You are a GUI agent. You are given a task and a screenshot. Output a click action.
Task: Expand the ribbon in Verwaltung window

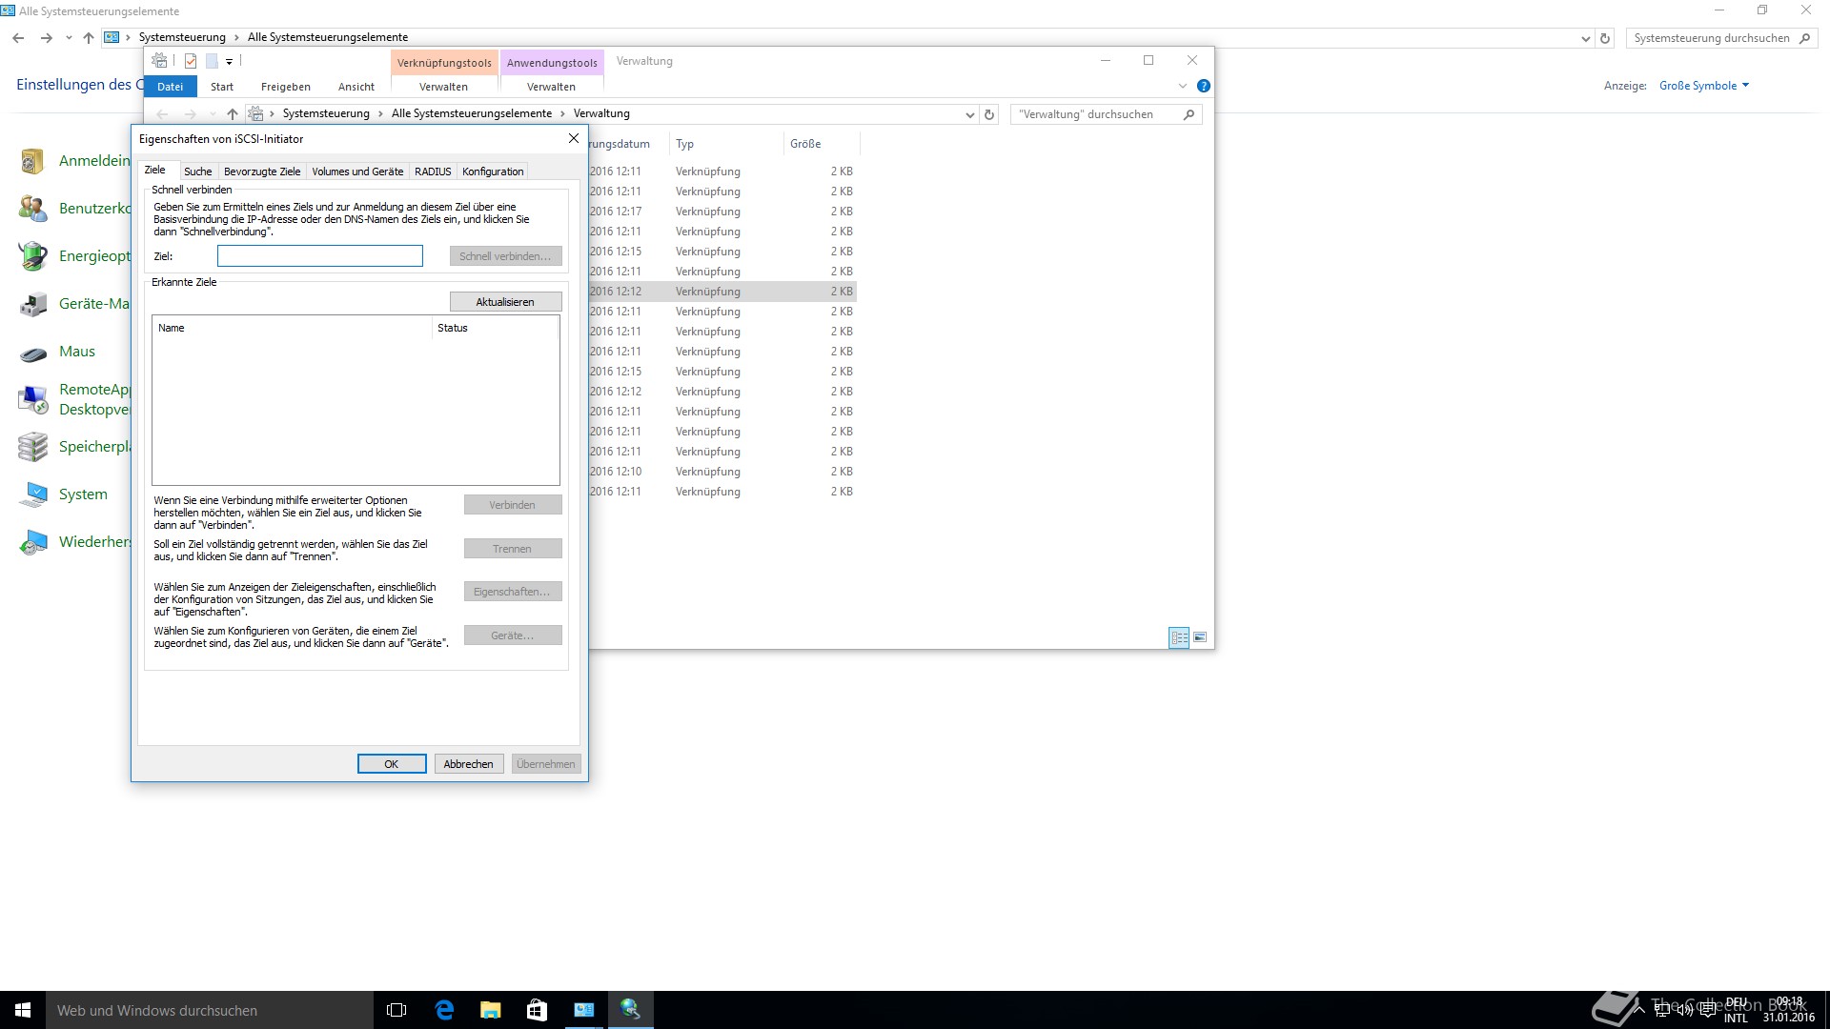1183,86
